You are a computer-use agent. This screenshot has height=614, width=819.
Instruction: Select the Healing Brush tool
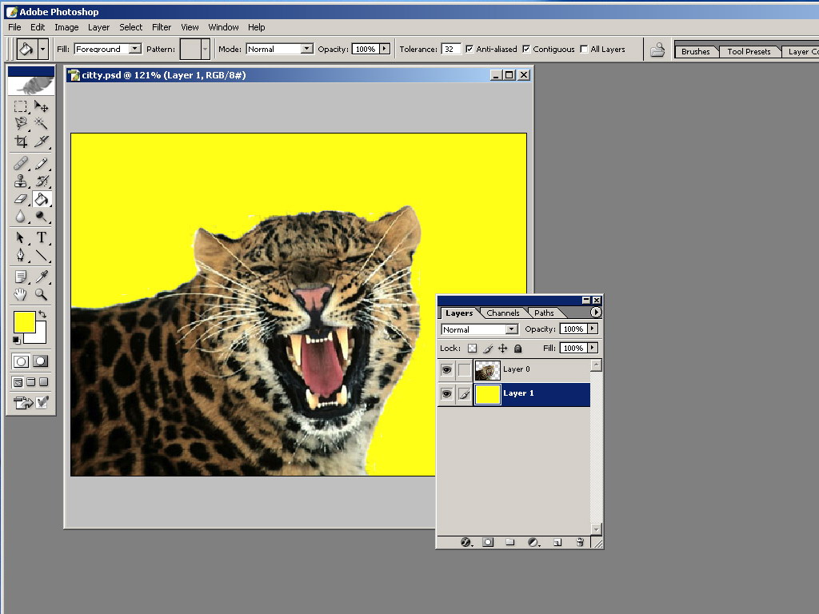click(20, 164)
